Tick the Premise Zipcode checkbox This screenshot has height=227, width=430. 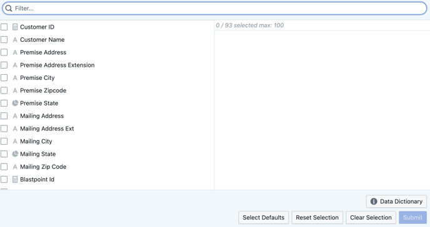pos(4,90)
